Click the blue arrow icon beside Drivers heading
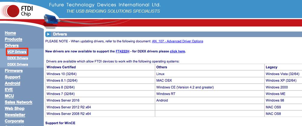The height and width of the screenshot is (126, 302). [x=48, y=34]
